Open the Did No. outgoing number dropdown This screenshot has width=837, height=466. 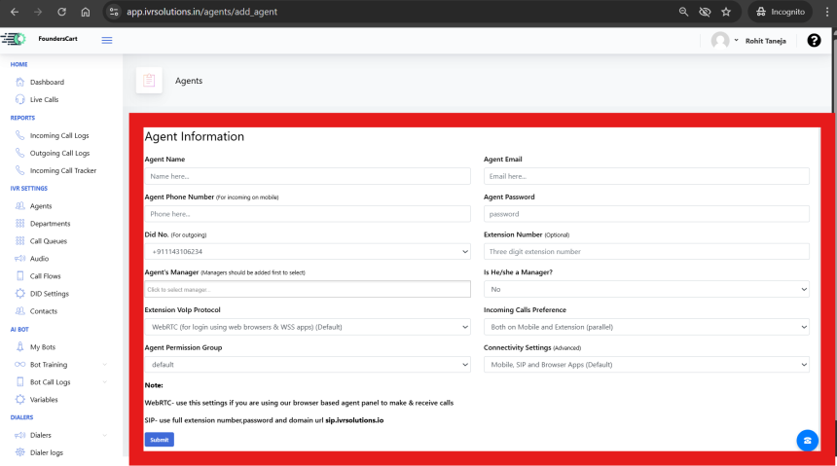pos(307,252)
